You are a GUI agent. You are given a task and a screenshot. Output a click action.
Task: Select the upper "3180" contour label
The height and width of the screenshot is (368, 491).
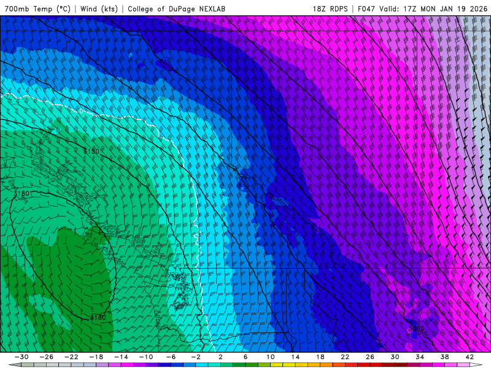(21, 193)
